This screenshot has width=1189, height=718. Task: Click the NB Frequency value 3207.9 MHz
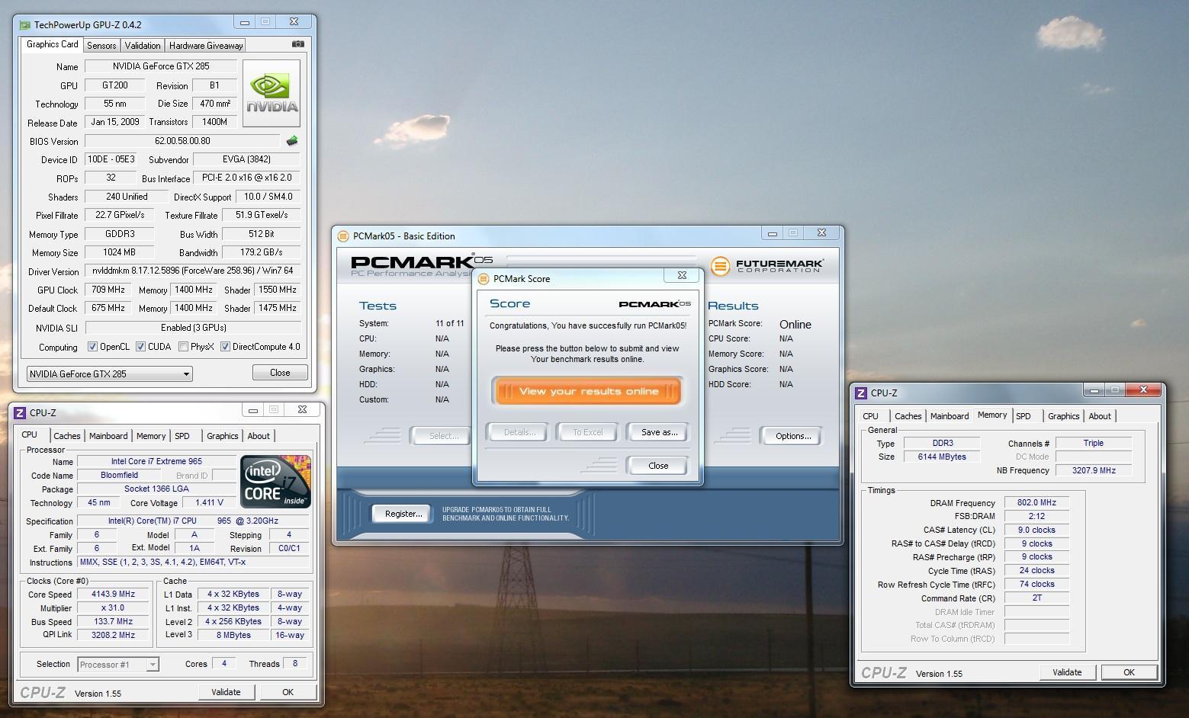[x=1093, y=470]
